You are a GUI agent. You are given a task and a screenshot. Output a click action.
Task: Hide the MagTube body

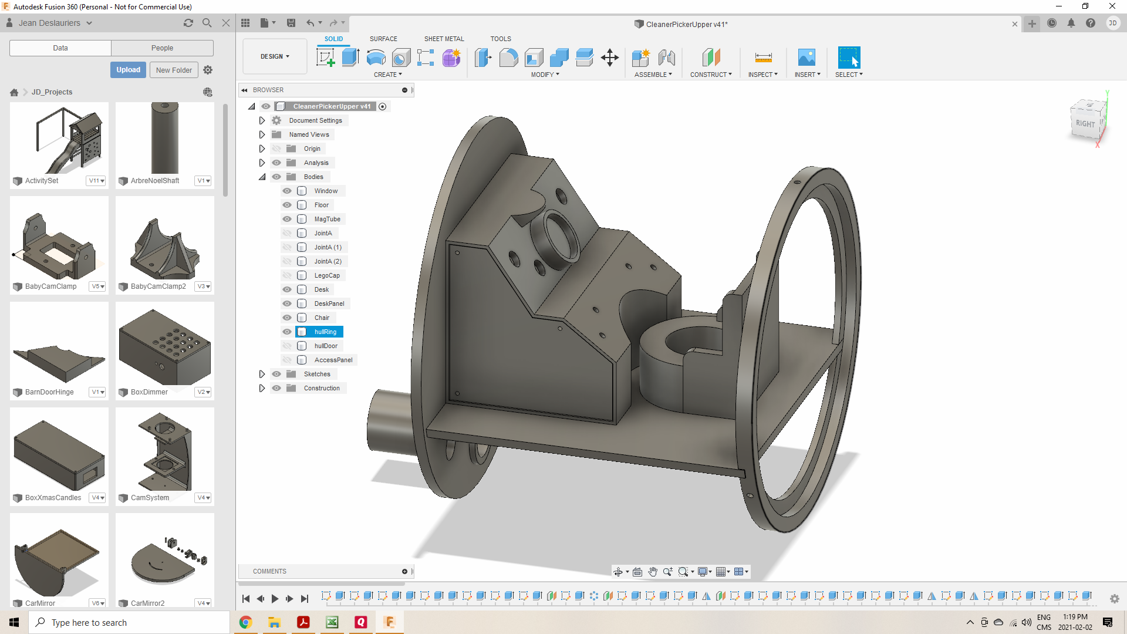(287, 219)
